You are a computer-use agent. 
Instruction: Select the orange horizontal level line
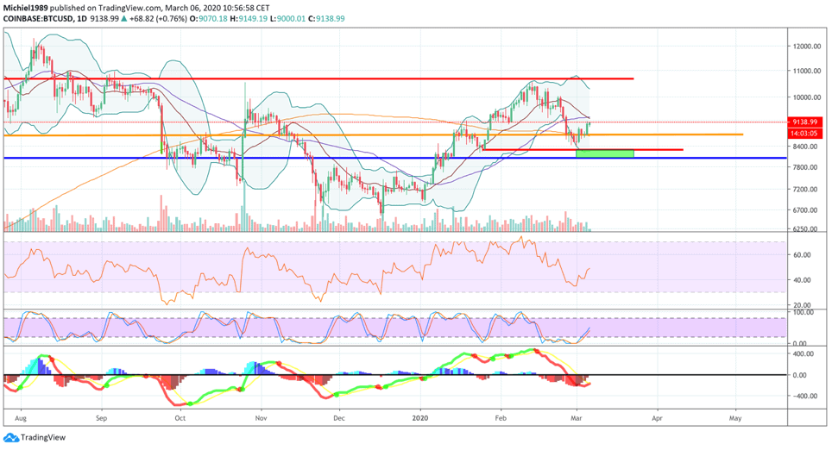[373, 134]
